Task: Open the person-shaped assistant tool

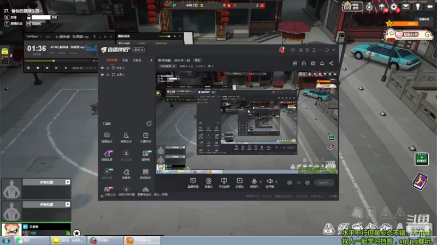Action: tap(126, 138)
